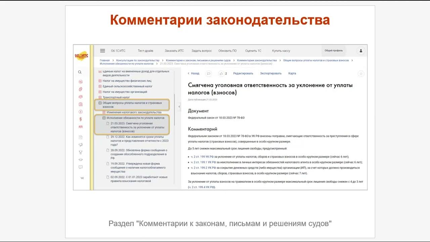Click Комментарии законодательства breadcrumb
Screen dimensions: 430x242
click(x=257, y=60)
